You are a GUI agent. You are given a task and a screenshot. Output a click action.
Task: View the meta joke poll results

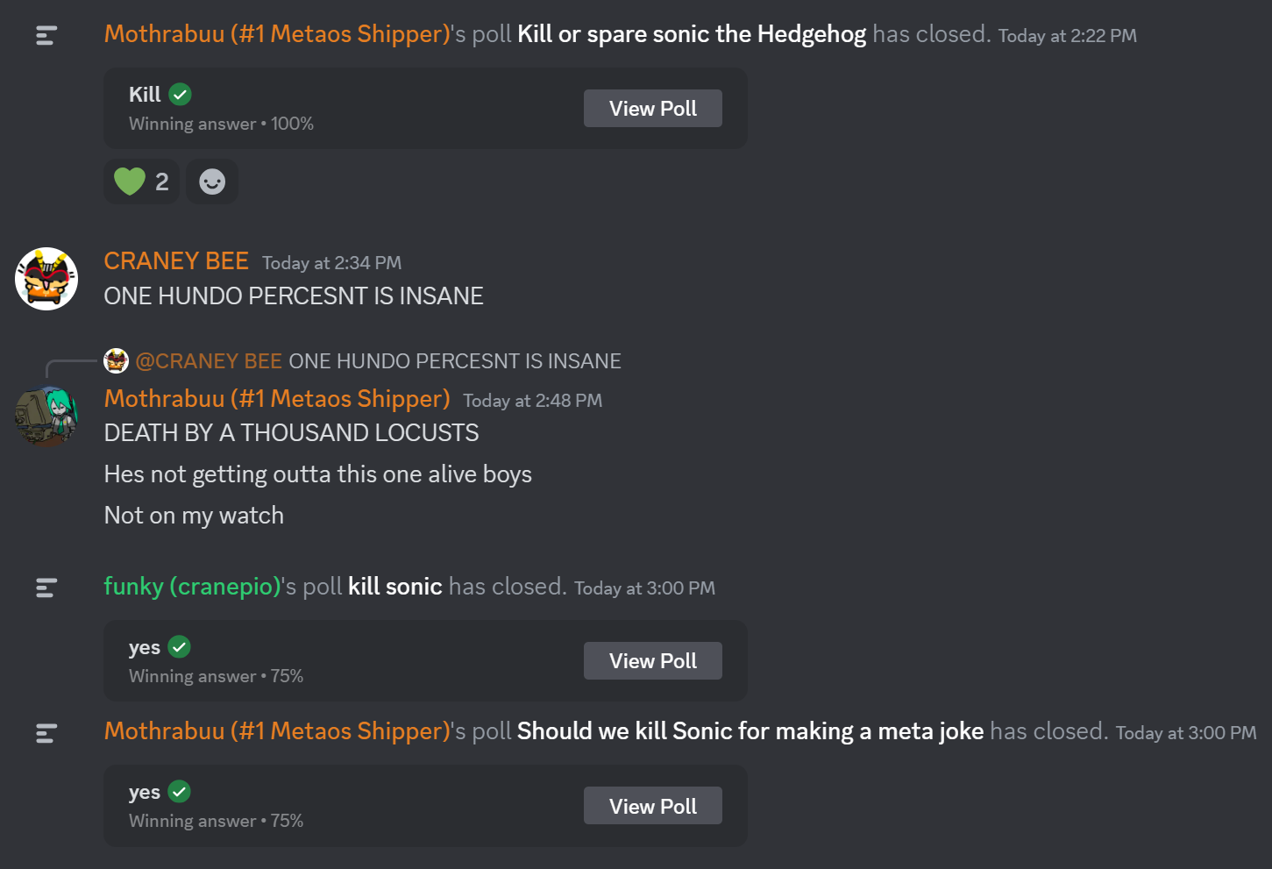click(653, 806)
